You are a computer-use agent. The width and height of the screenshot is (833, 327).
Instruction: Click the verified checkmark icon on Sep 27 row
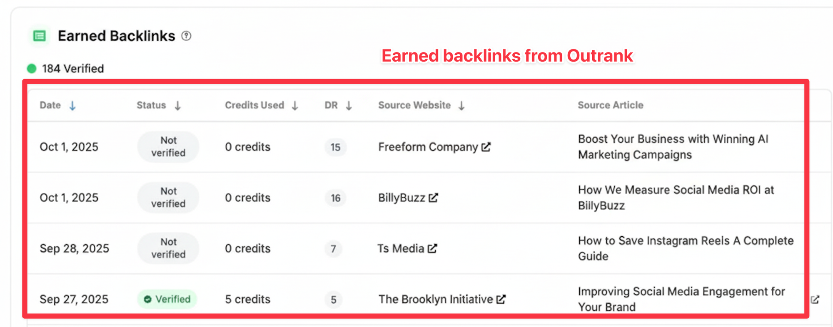148,299
